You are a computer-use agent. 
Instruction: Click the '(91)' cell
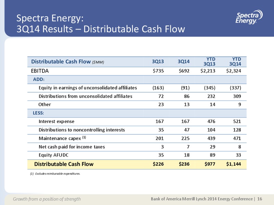pyautogui.click(x=185, y=88)
